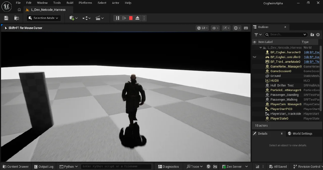Collapse the L_Dev_Netcode_Harness world tree

(261, 47)
